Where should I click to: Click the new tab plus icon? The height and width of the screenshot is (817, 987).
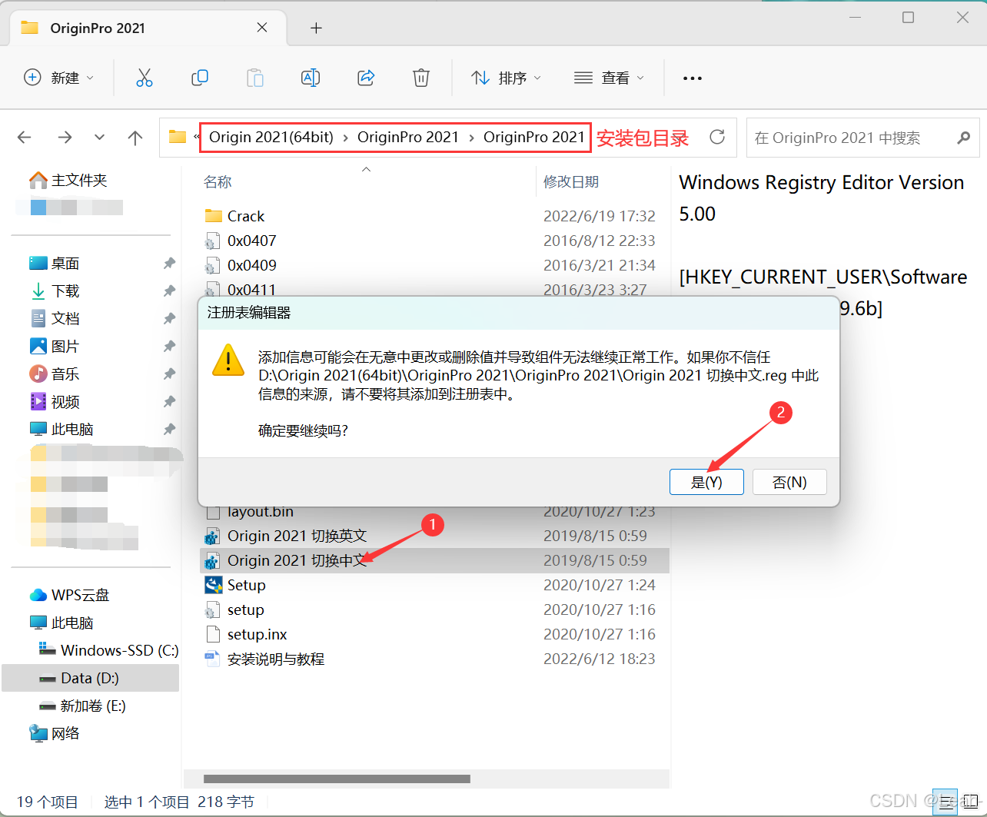[315, 28]
